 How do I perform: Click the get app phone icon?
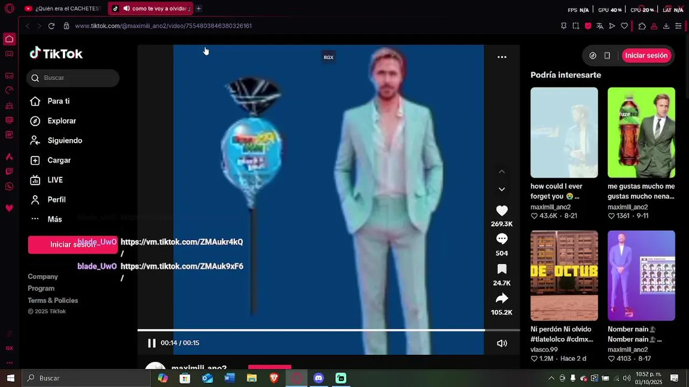tap(607, 55)
